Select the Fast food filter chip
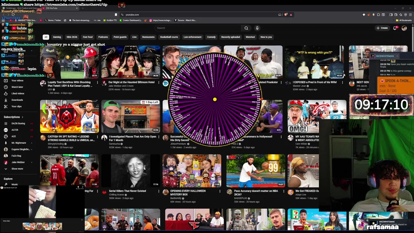414x233 pixels. (88, 37)
